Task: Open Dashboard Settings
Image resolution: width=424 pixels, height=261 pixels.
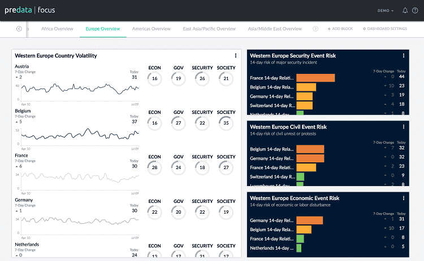Action: (384, 29)
